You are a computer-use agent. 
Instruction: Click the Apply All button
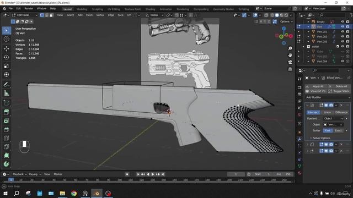pyautogui.click(x=316, y=86)
